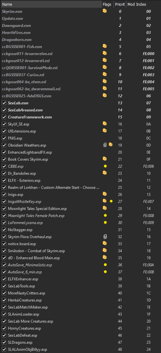The height and width of the screenshot is (353, 161).
Task: Sort plugins by the Name column header
Action: (x=51, y=4)
